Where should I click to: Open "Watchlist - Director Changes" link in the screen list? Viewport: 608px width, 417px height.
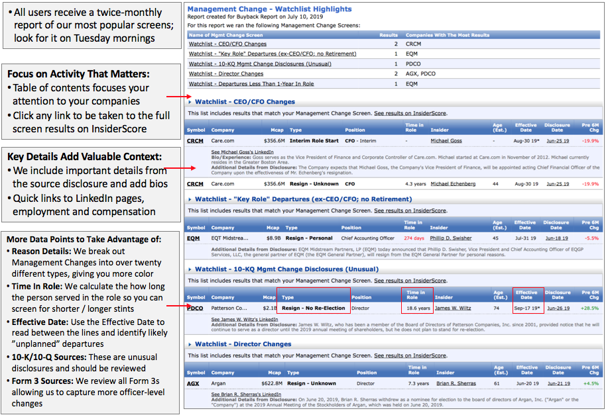[226, 73]
